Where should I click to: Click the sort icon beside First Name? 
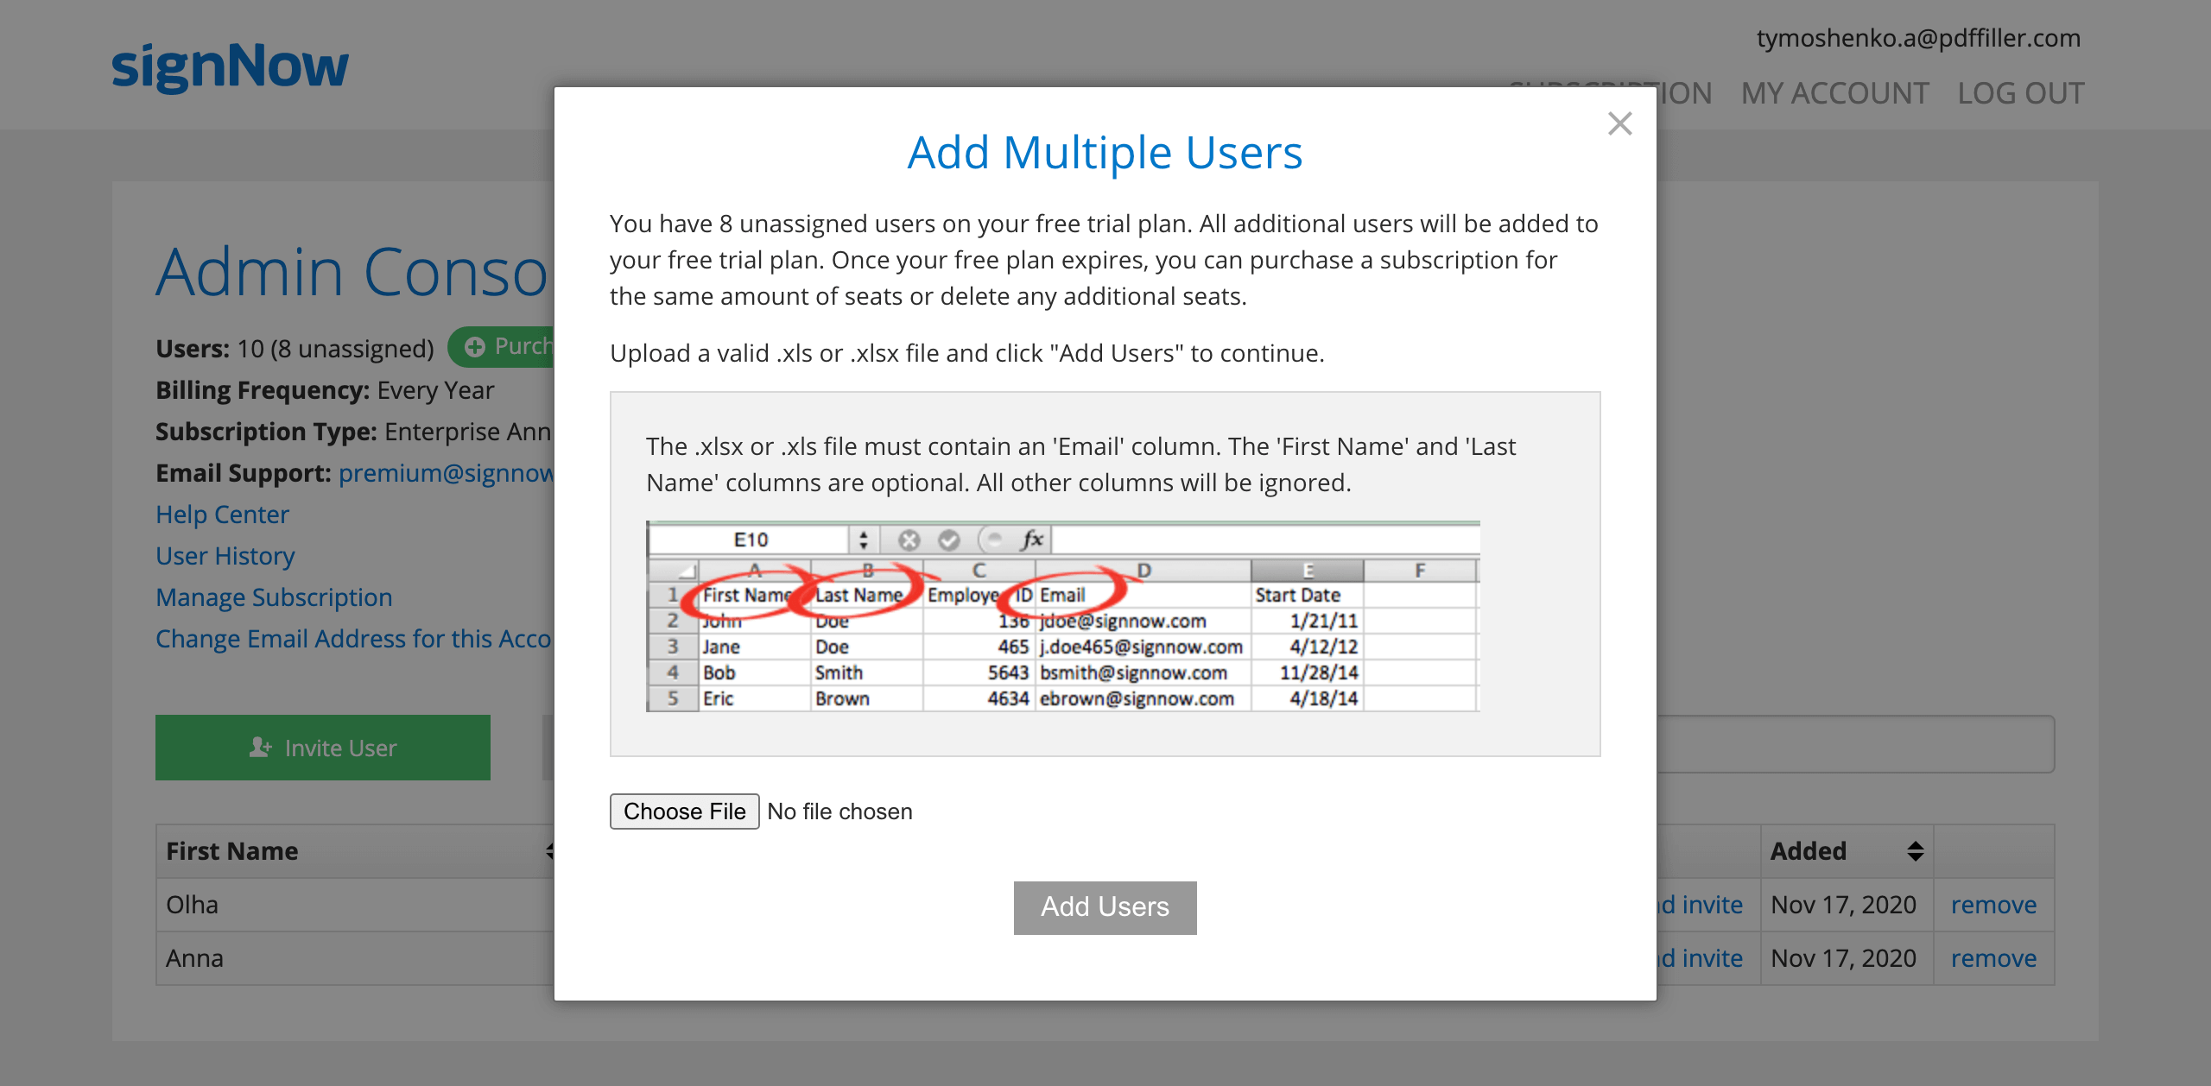(x=550, y=851)
